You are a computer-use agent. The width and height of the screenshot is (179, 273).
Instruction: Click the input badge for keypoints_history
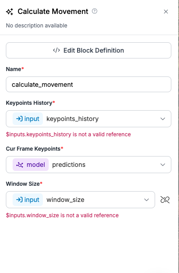coord(28,119)
